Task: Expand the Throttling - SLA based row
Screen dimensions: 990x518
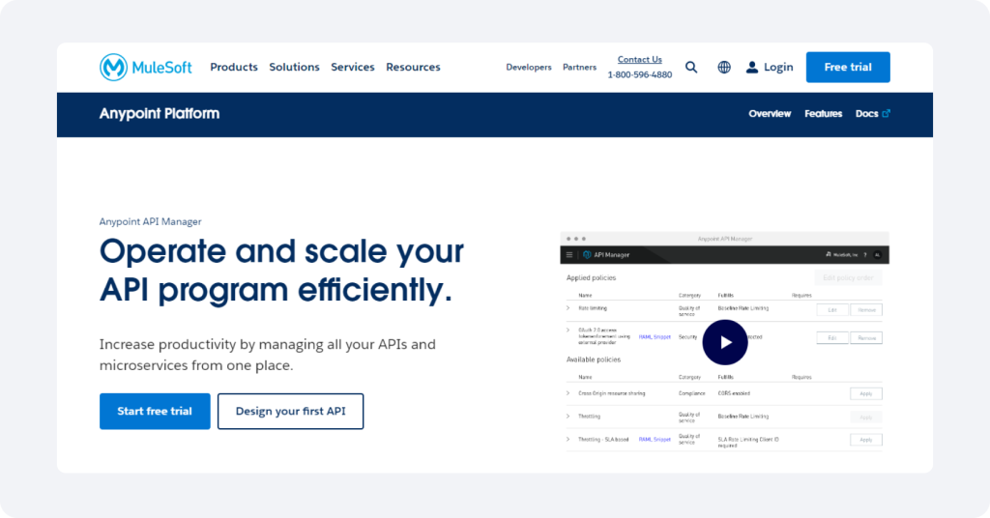Action: pos(568,439)
